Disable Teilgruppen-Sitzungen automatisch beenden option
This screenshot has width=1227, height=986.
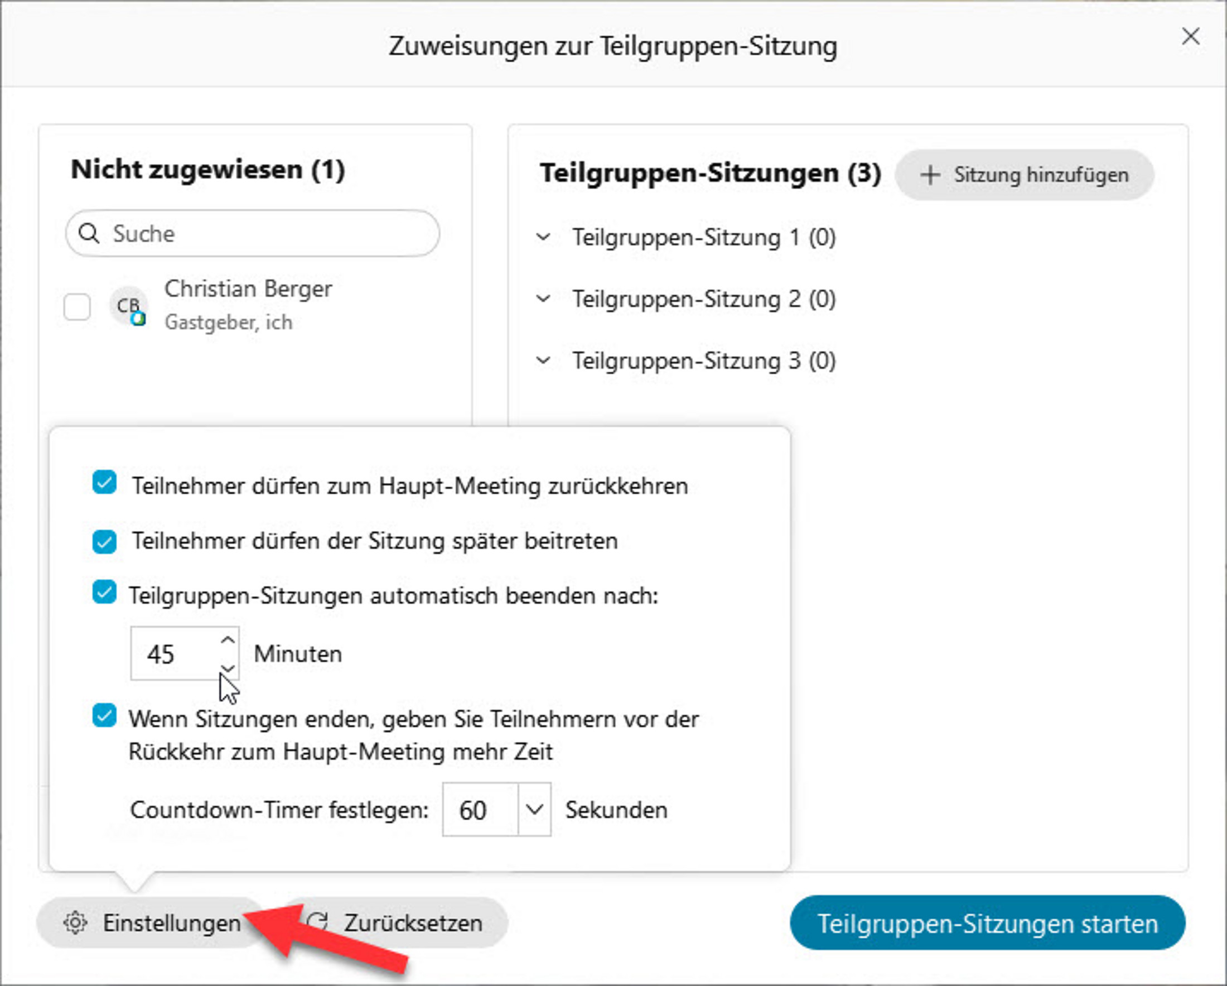104,593
